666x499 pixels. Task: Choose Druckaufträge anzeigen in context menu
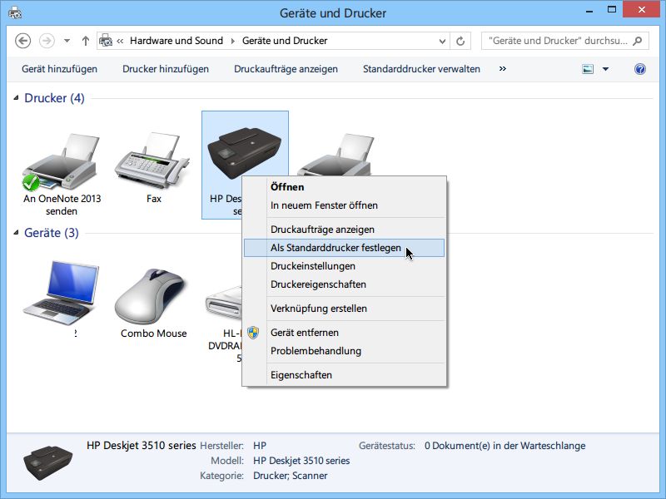coord(344,230)
